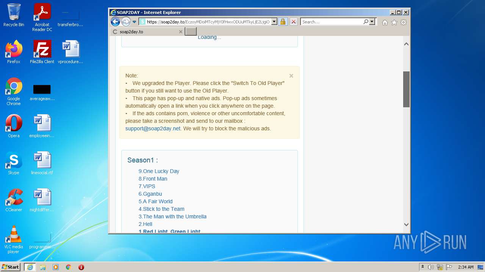Viewport: 485px width, 272px height.
Task: Open episode 7.VIPS
Action: [x=147, y=186]
